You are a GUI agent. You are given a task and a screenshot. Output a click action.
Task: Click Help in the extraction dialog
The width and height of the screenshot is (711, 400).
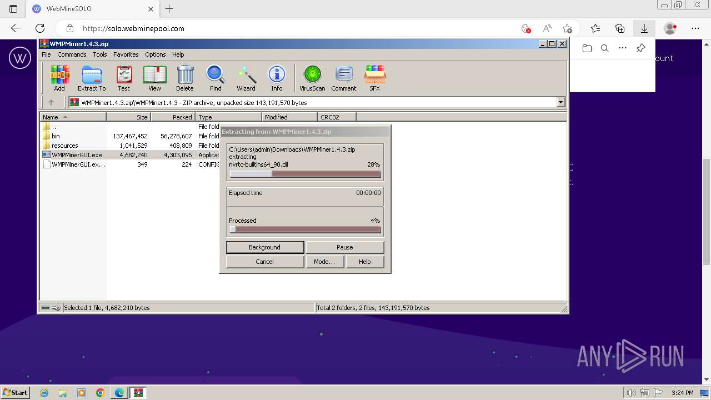click(x=364, y=262)
